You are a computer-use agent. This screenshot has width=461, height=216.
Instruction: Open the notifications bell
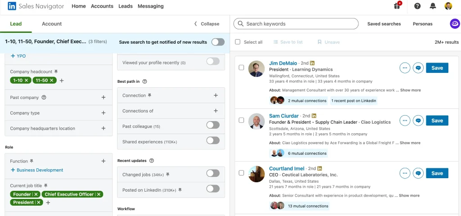point(433,6)
